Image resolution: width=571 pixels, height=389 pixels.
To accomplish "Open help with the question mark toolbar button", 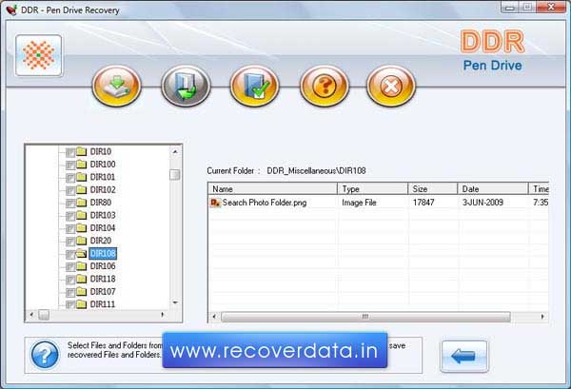I will pos(325,86).
